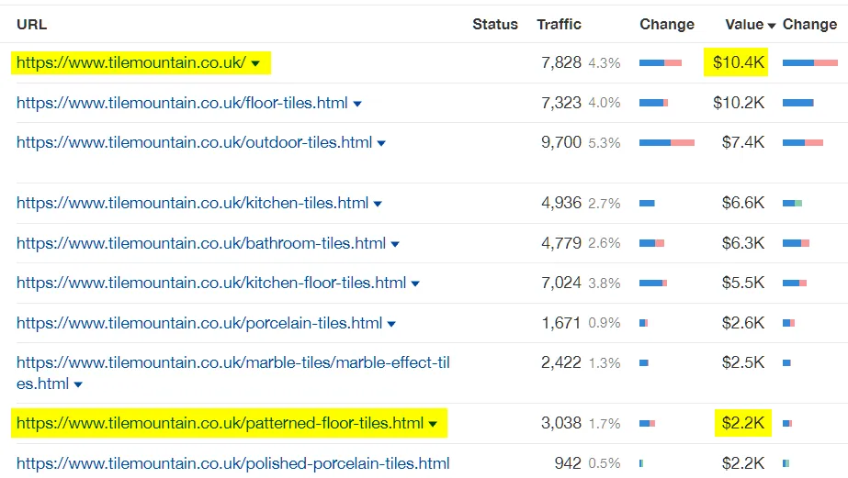Expand dropdown arrow beside bathroom-tiles.html
Image resolution: width=848 pixels, height=478 pixels.
point(395,244)
